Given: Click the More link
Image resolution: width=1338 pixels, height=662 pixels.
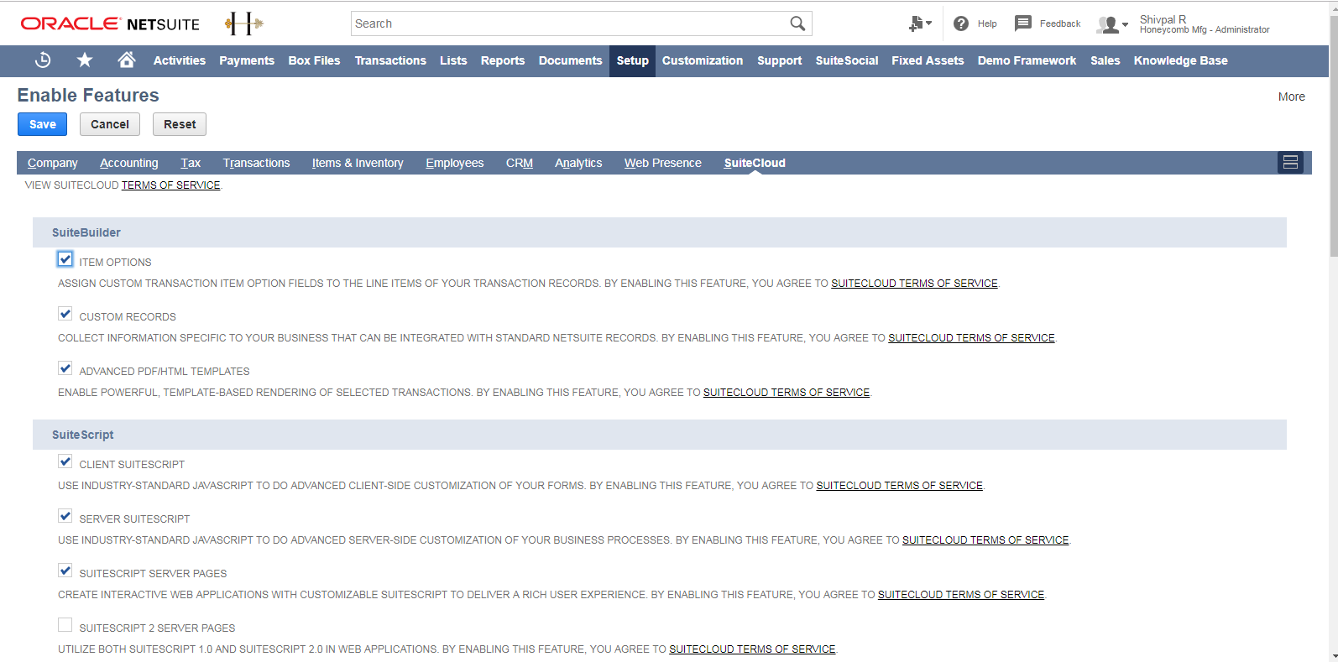Looking at the screenshot, I should pyautogui.click(x=1291, y=96).
